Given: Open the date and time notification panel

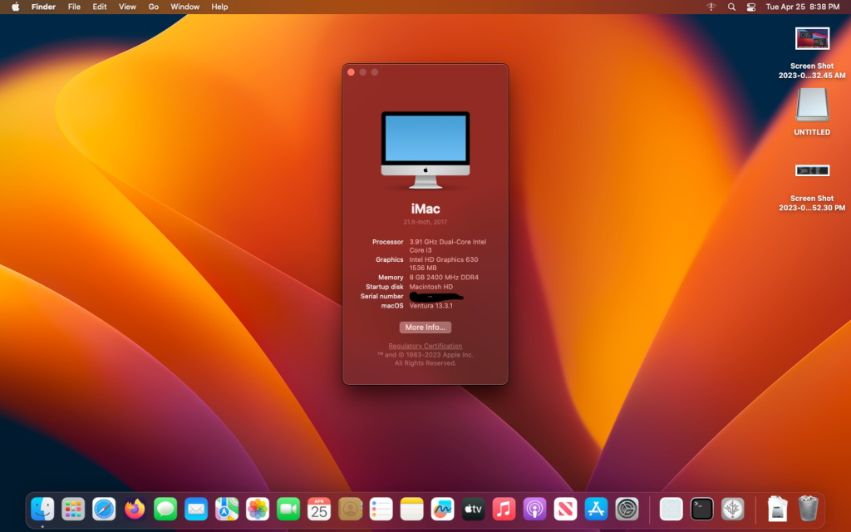Looking at the screenshot, I should pos(802,7).
